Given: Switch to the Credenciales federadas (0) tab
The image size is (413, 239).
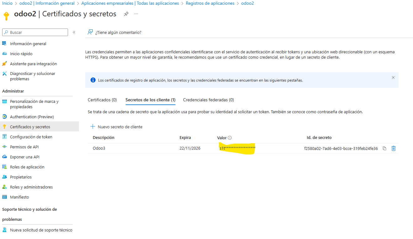Looking at the screenshot, I should (x=208, y=100).
